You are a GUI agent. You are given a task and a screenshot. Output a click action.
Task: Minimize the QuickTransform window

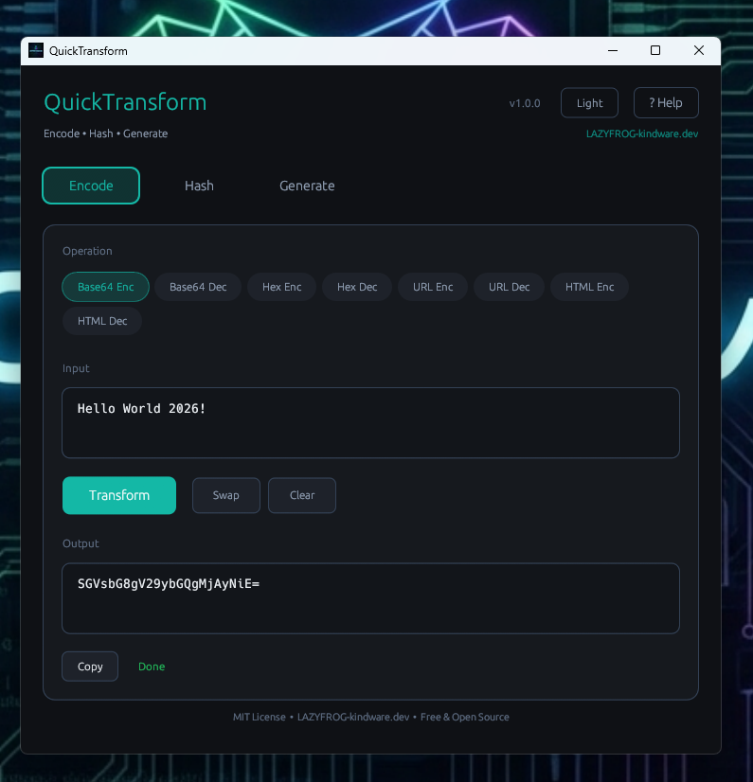click(613, 50)
